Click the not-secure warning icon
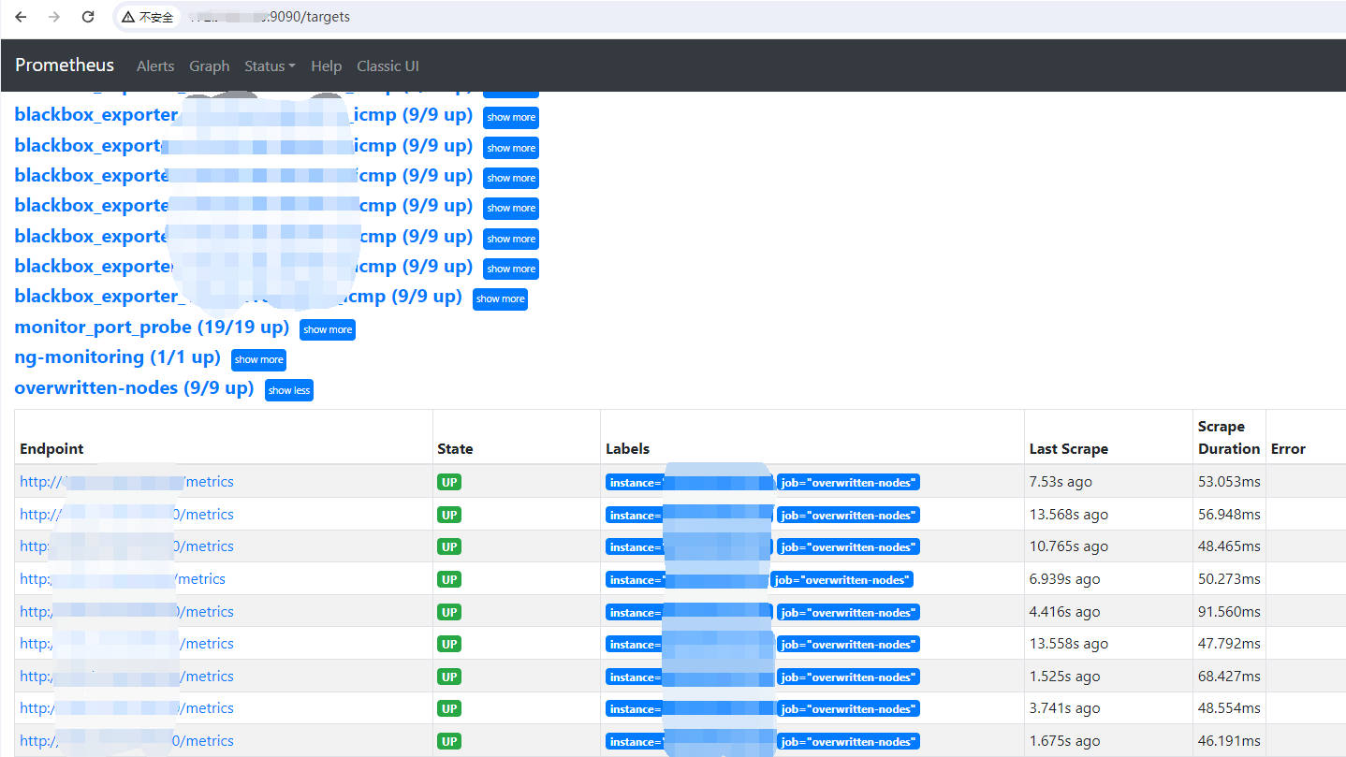The width and height of the screenshot is (1346, 757). tap(128, 17)
